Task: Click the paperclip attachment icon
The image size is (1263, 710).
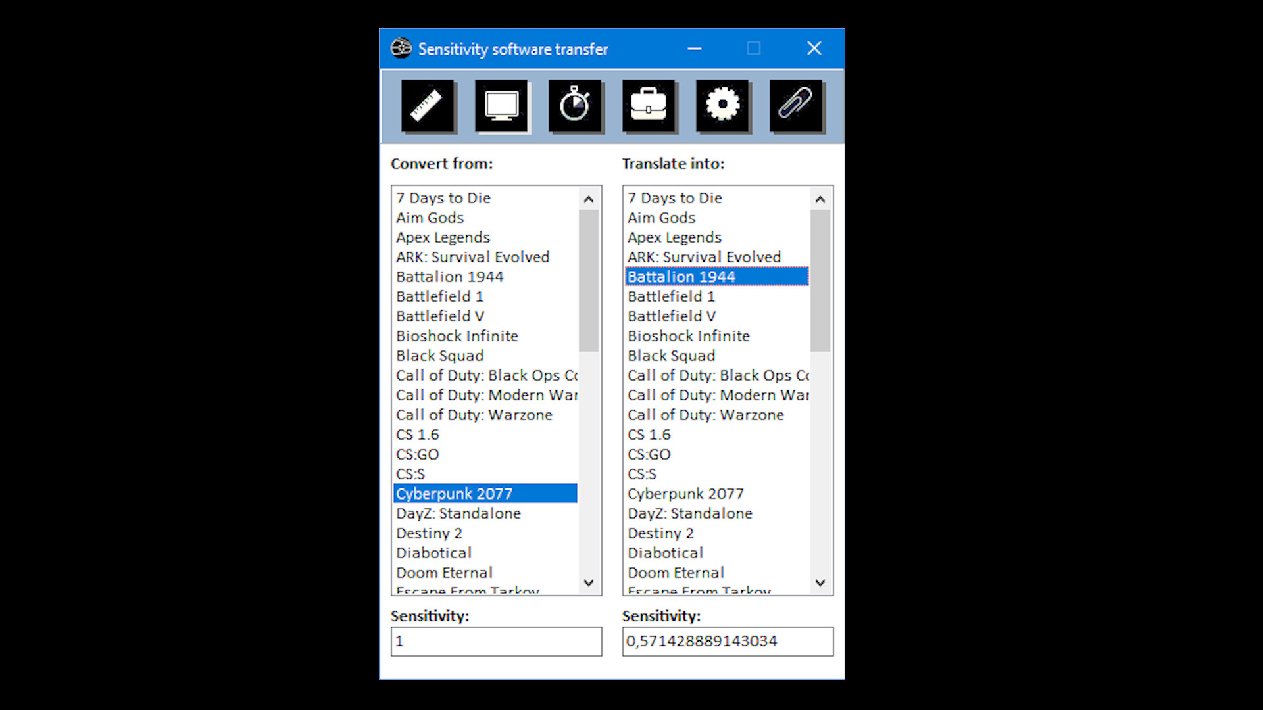Action: [x=797, y=105]
